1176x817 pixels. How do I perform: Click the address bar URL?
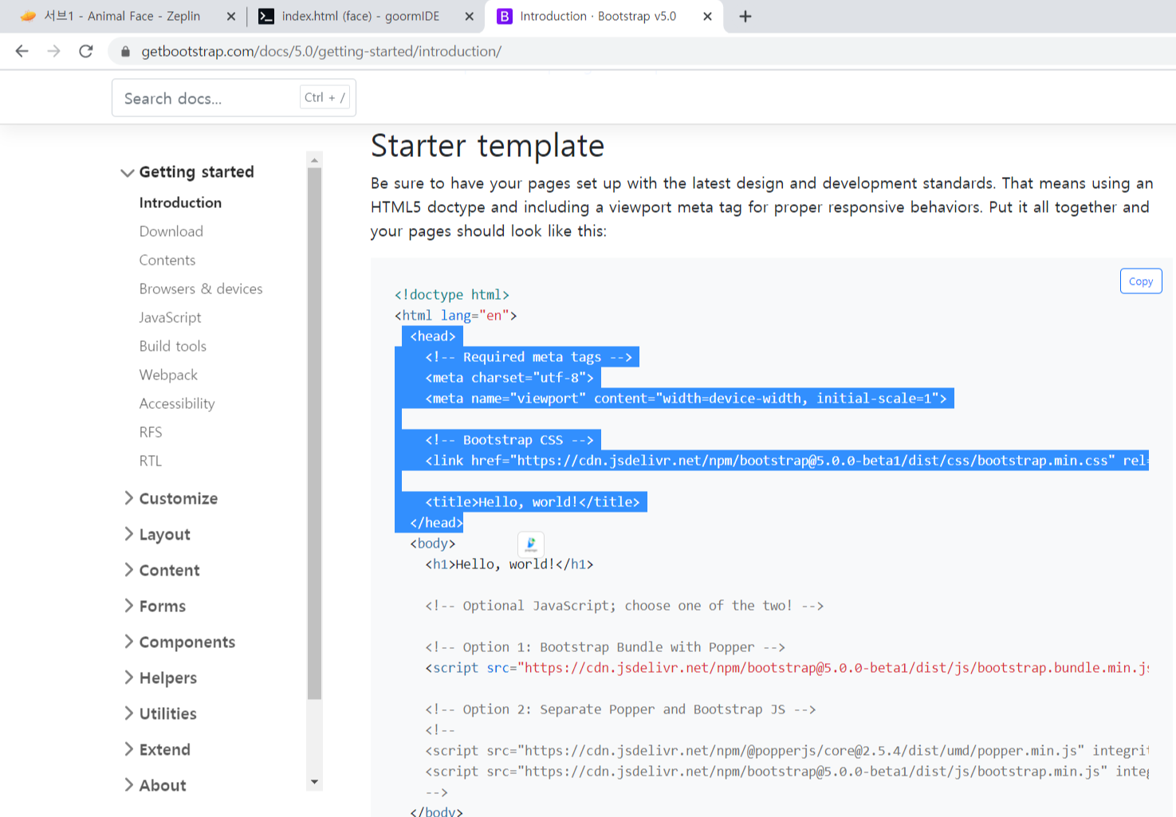point(321,52)
